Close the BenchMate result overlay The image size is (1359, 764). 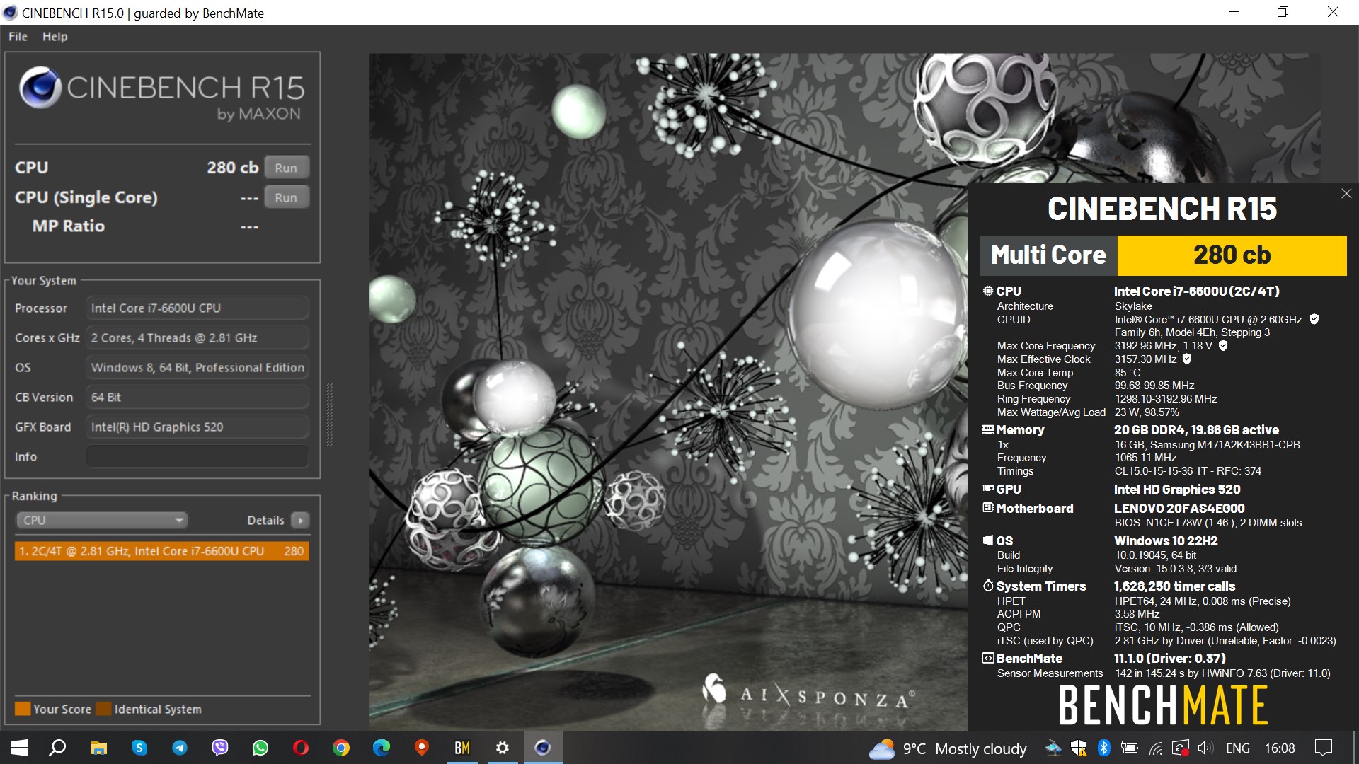[1346, 194]
